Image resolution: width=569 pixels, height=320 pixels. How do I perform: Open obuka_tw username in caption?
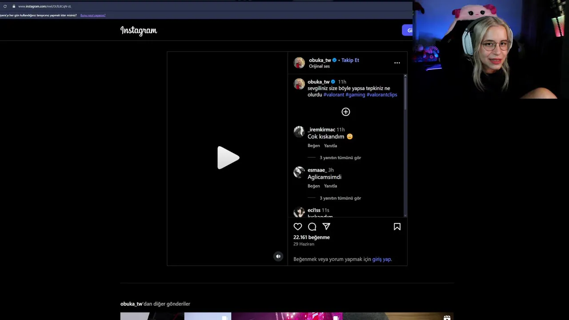[318, 82]
